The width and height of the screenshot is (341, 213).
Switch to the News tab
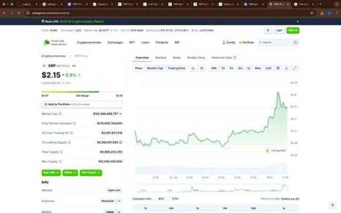pyautogui.click(x=176, y=58)
